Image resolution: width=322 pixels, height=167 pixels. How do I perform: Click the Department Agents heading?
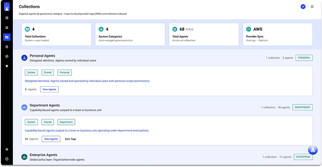[44, 105]
